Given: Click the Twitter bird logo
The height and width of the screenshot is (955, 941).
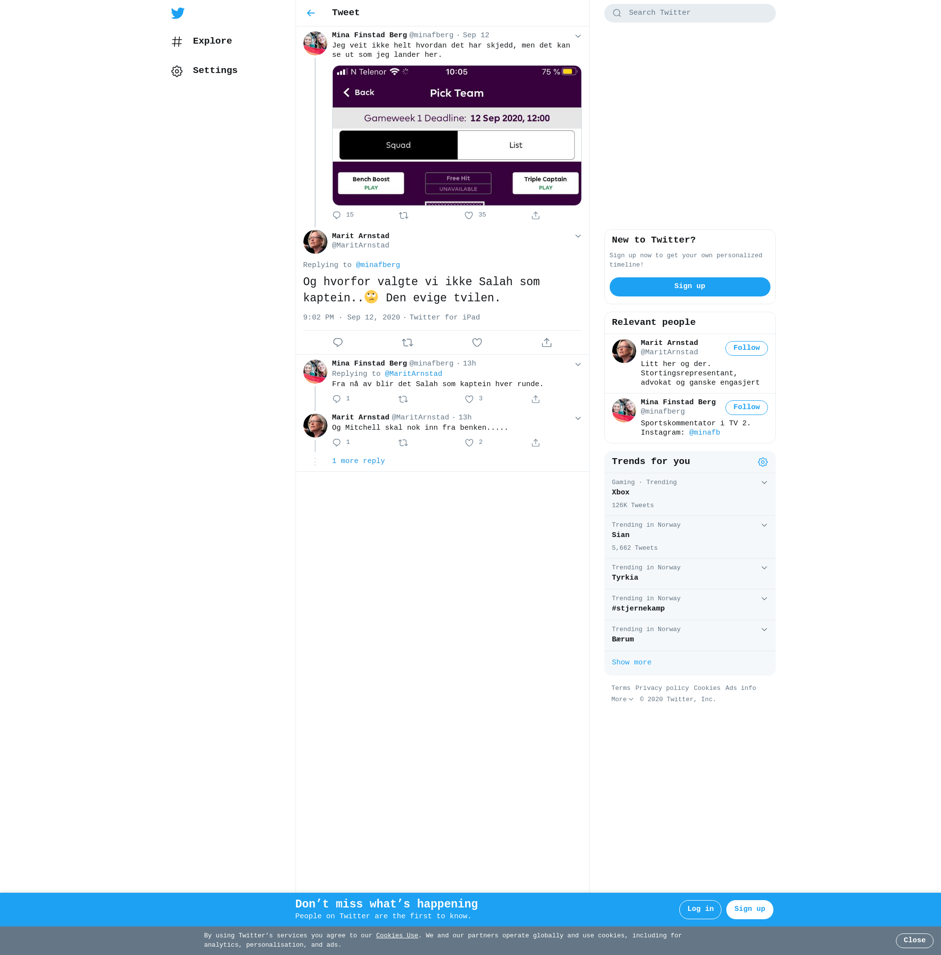Looking at the screenshot, I should point(177,13).
